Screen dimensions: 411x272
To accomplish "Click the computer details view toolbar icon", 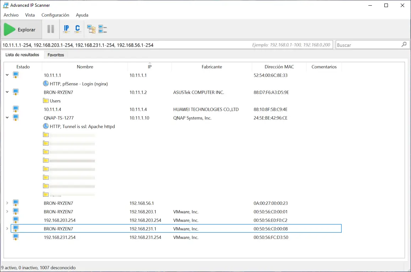I will coord(102,28).
